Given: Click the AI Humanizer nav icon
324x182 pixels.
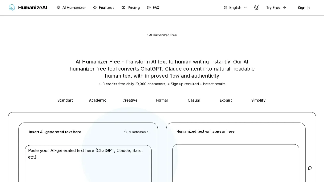Looking at the screenshot, I should coord(58,8).
